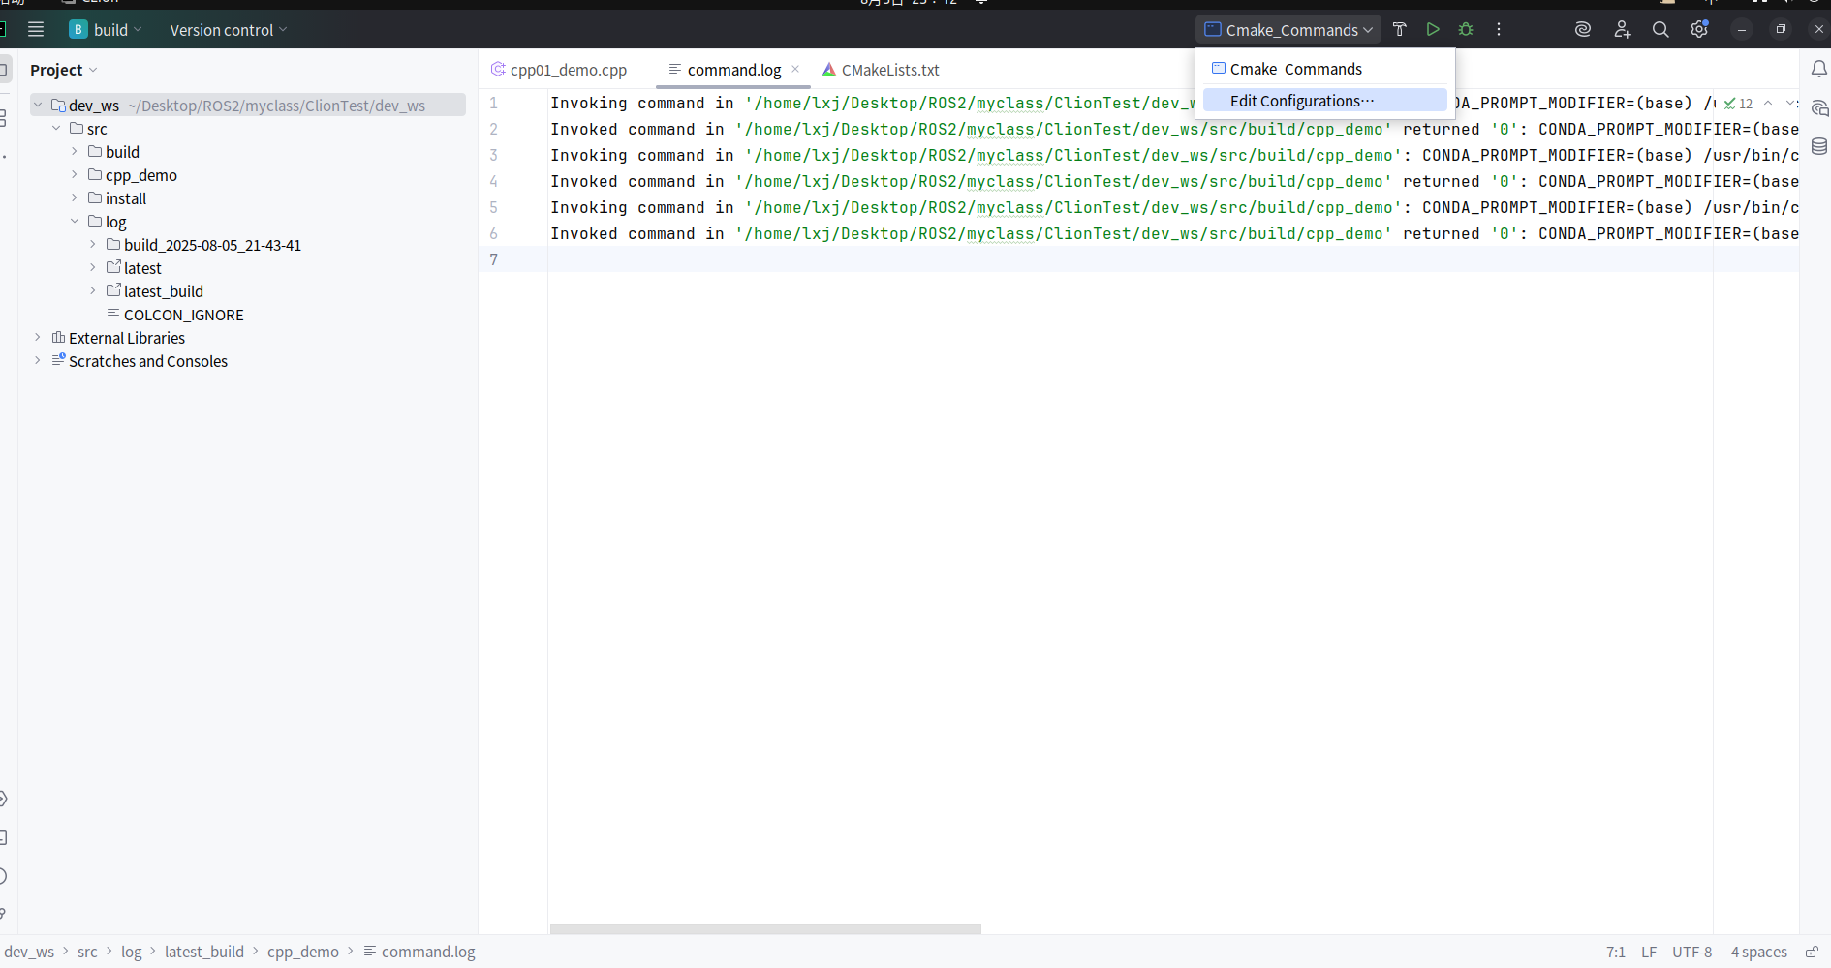
Task: Open IDE settings gear icon
Action: (x=1699, y=30)
